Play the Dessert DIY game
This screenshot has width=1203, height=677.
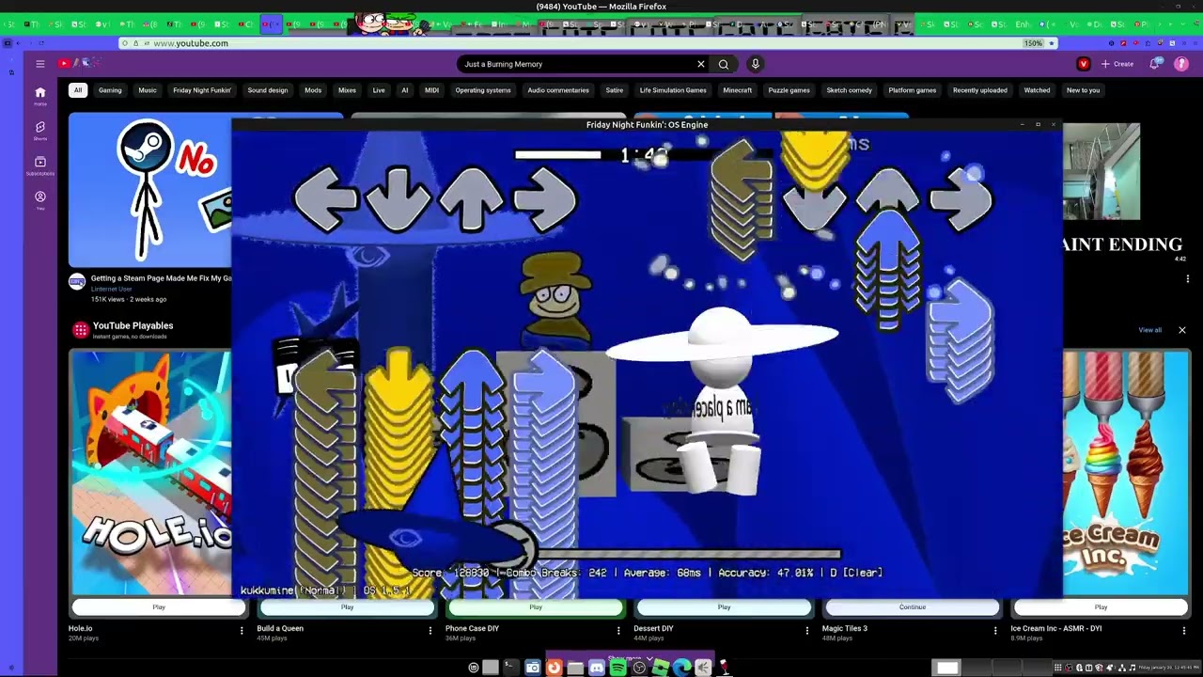724,607
